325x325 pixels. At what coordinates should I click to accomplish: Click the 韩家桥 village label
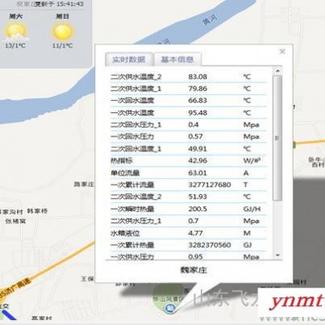pos(37,211)
